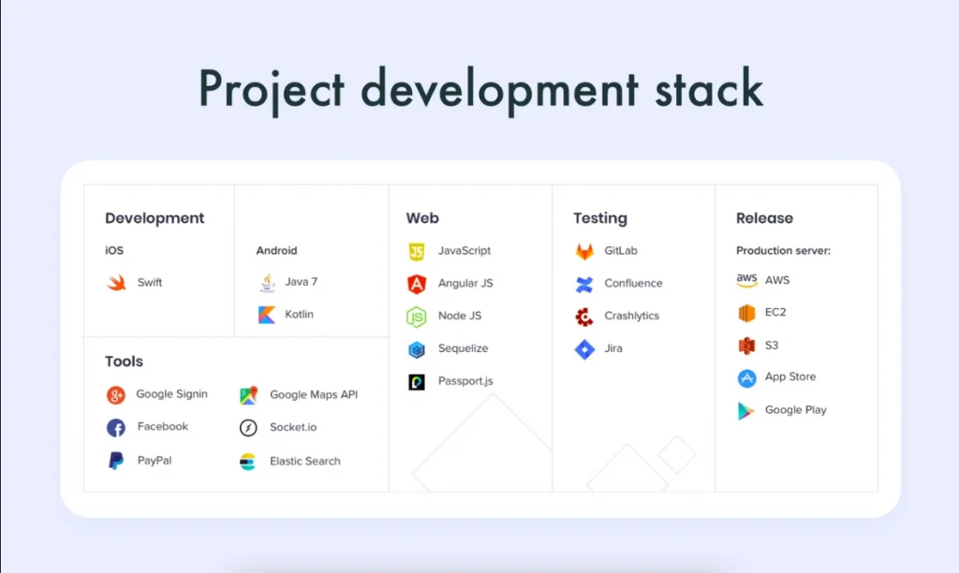Click the 'Android' subheading
The width and height of the screenshot is (959, 573).
coord(276,251)
